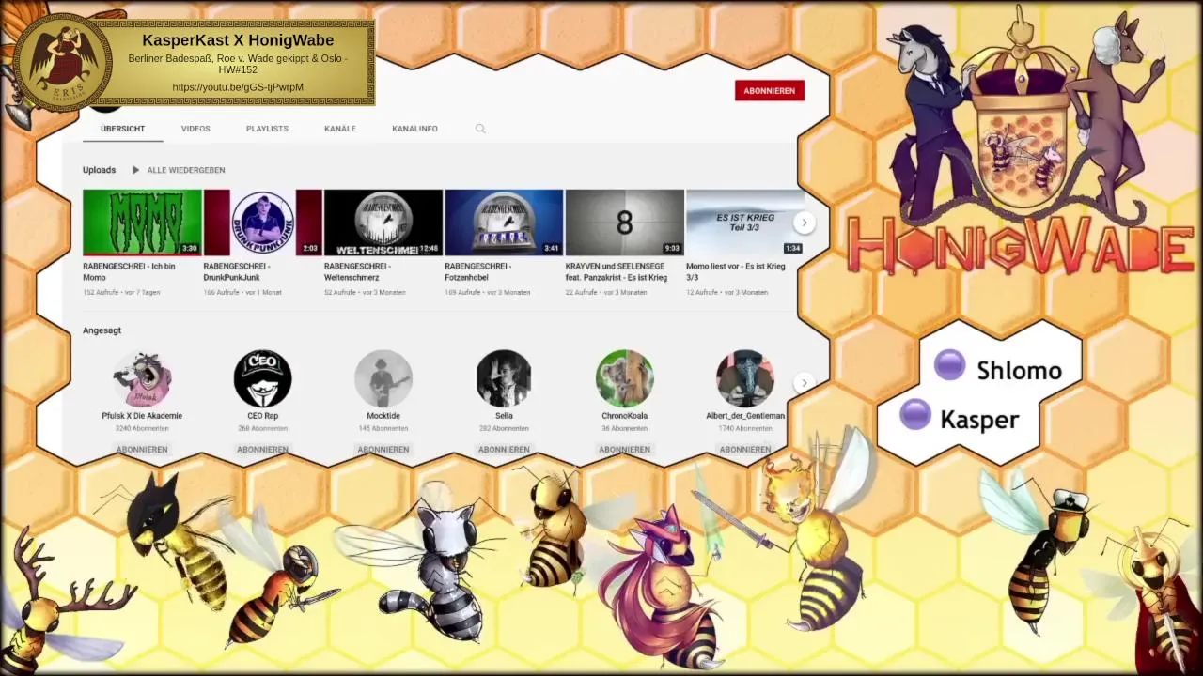1203x676 pixels.
Task: Go to the KANÄLE tab
Action: [340, 129]
